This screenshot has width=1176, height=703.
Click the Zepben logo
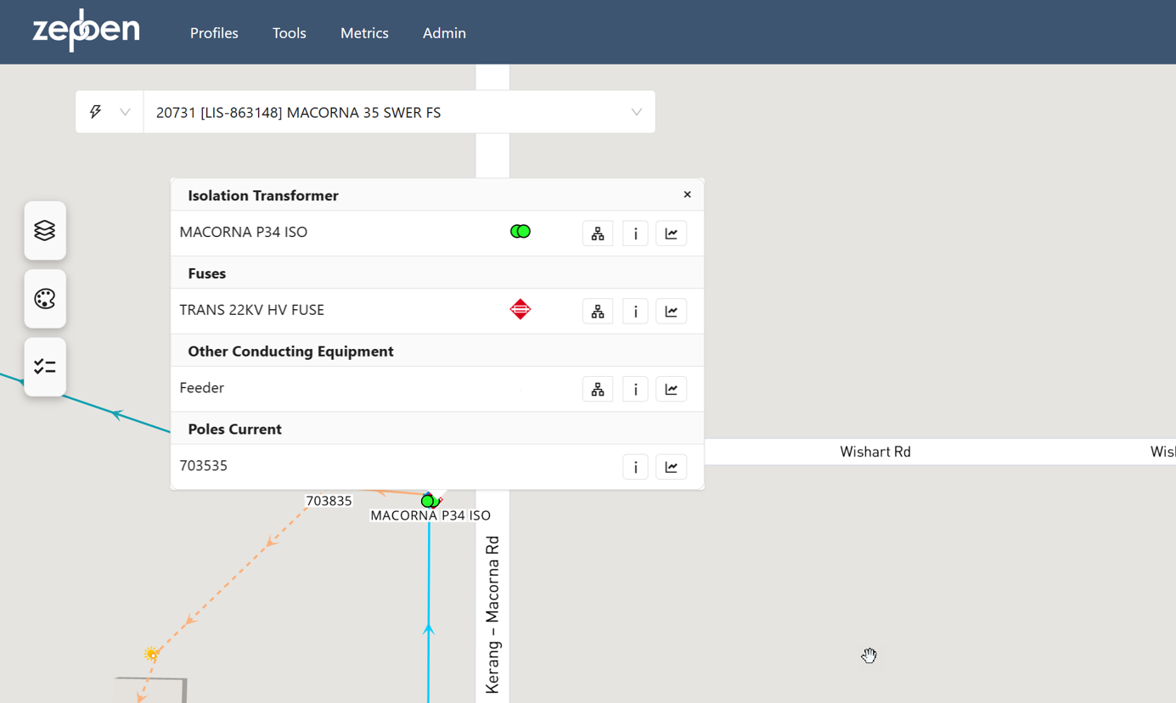(86, 31)
